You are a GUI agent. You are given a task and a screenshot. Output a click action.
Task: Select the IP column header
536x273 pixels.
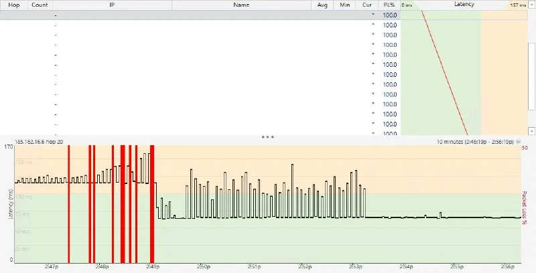[112, 4]
